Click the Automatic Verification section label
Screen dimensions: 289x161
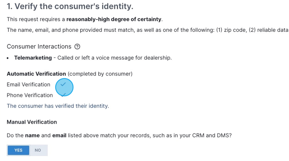pyautogui.click(x=36, y=74)
